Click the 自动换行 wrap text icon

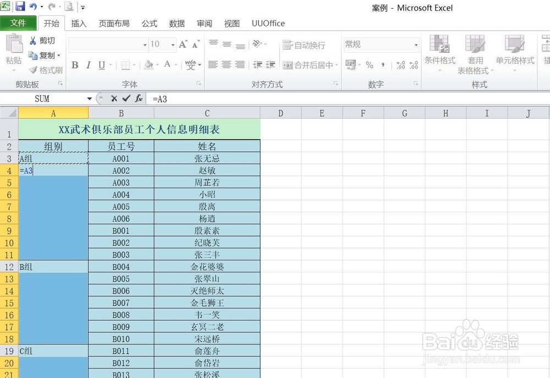pyautogui.click(x=288, y=45)
